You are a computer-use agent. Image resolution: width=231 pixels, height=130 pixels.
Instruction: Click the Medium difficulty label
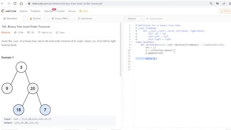[6, 32]
